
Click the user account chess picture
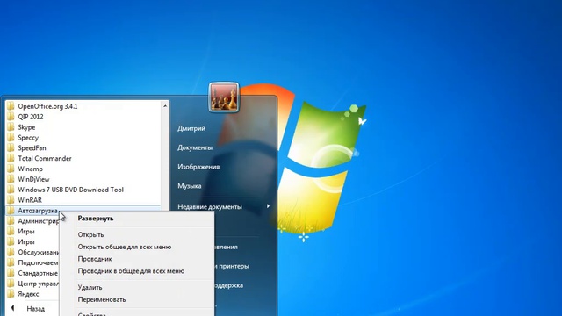[x=224, y=97]
